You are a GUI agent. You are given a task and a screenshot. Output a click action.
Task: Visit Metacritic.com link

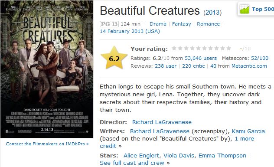coord(249,66)
